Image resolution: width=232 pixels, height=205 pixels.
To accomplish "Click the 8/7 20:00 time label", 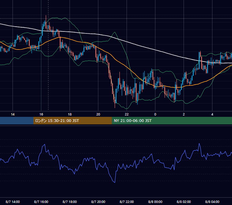I will coord(98,202).
